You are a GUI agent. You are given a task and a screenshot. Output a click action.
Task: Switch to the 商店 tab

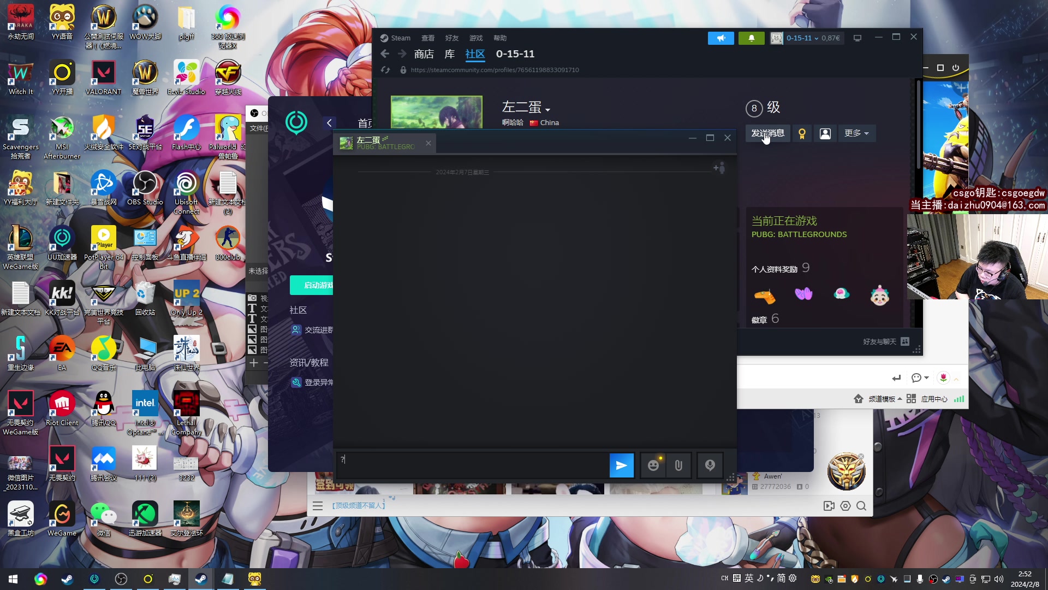click(x=424, y=54)
